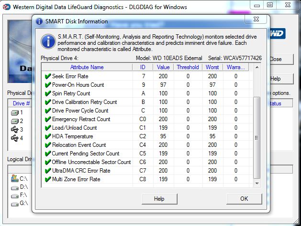
Task: Click the attribute list scroll down arrow
Action: pyautogui.click(x=257, y=184)
